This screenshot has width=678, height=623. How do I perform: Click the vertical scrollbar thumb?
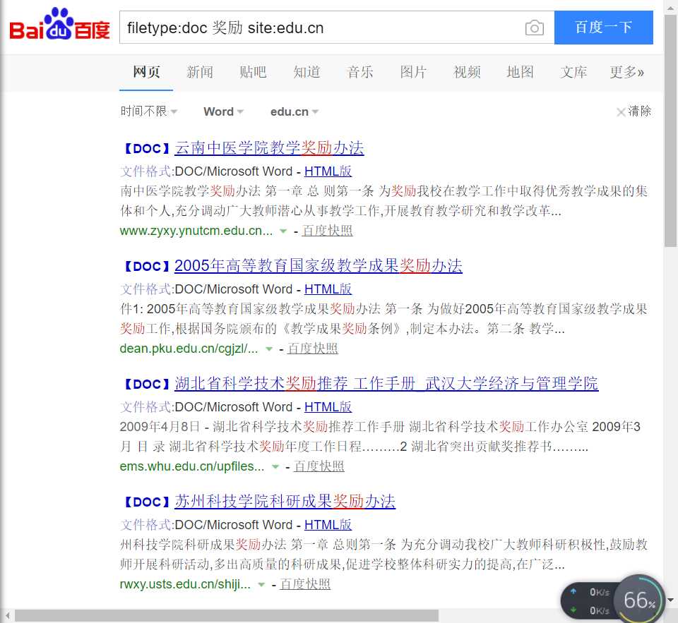click(671, 131)
